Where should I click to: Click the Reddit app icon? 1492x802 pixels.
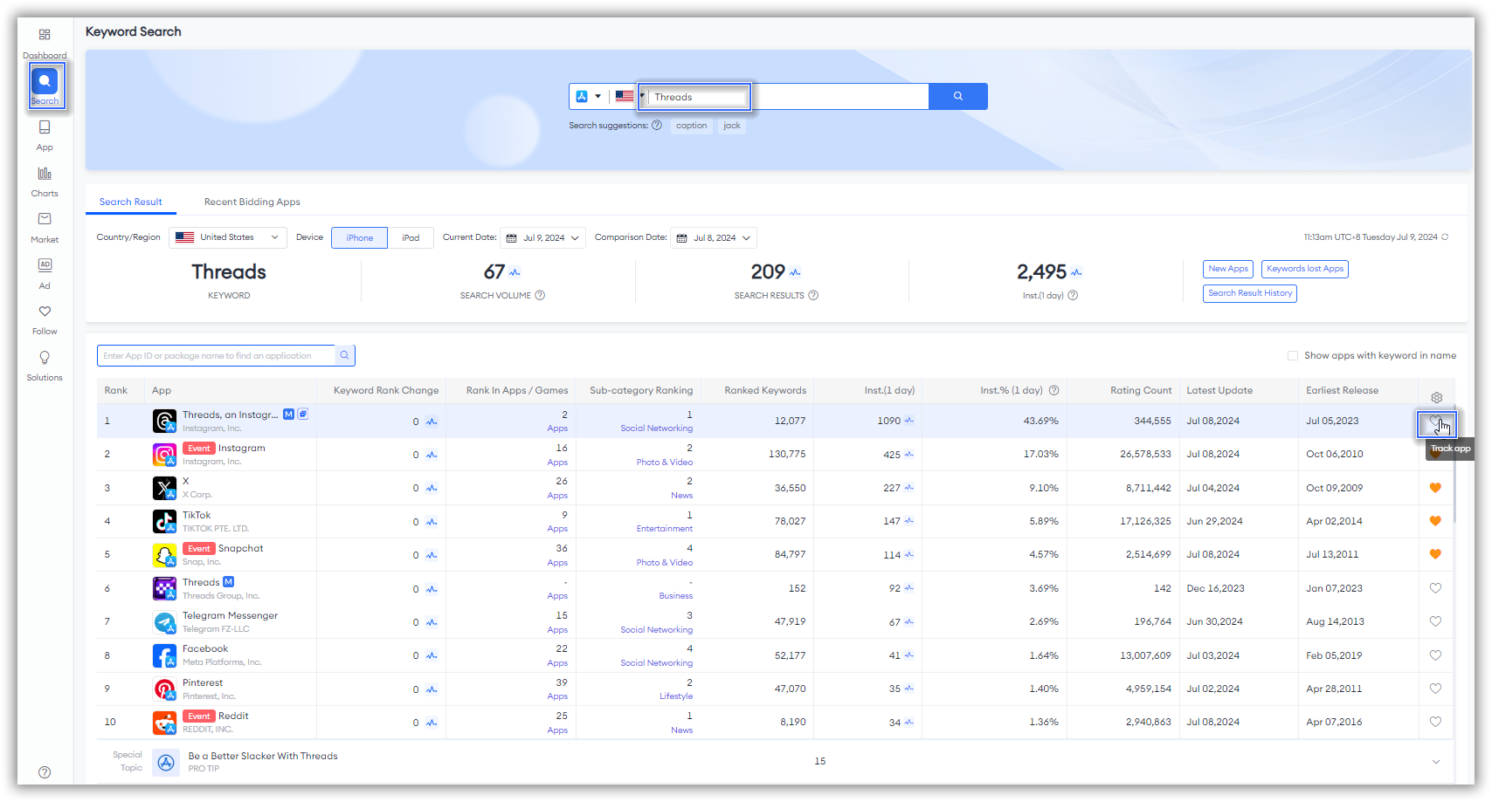pyautogui.click(x=164, y=722)
